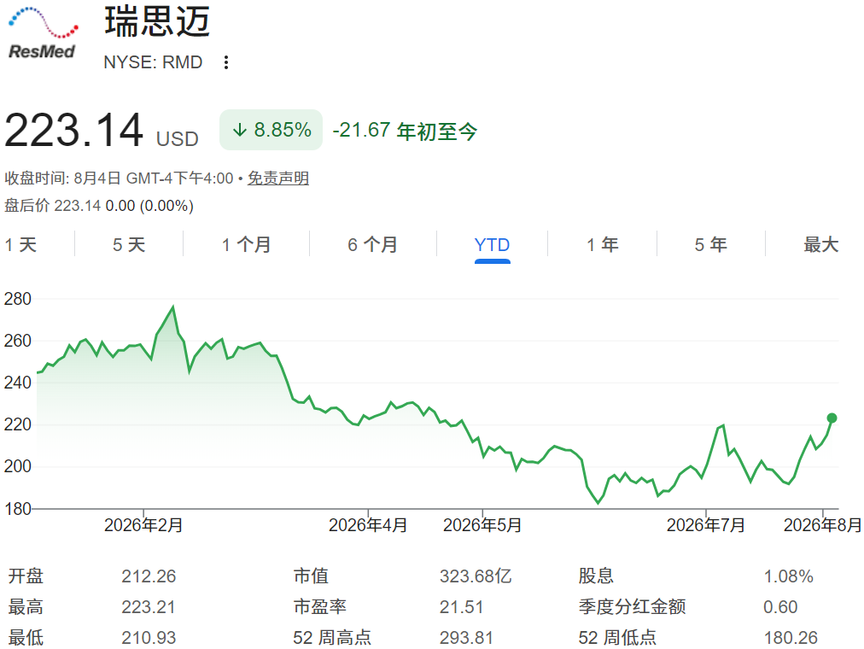864x649 pixels.
Task: Select the 5 天 time range tab
Action: [129, 244]
